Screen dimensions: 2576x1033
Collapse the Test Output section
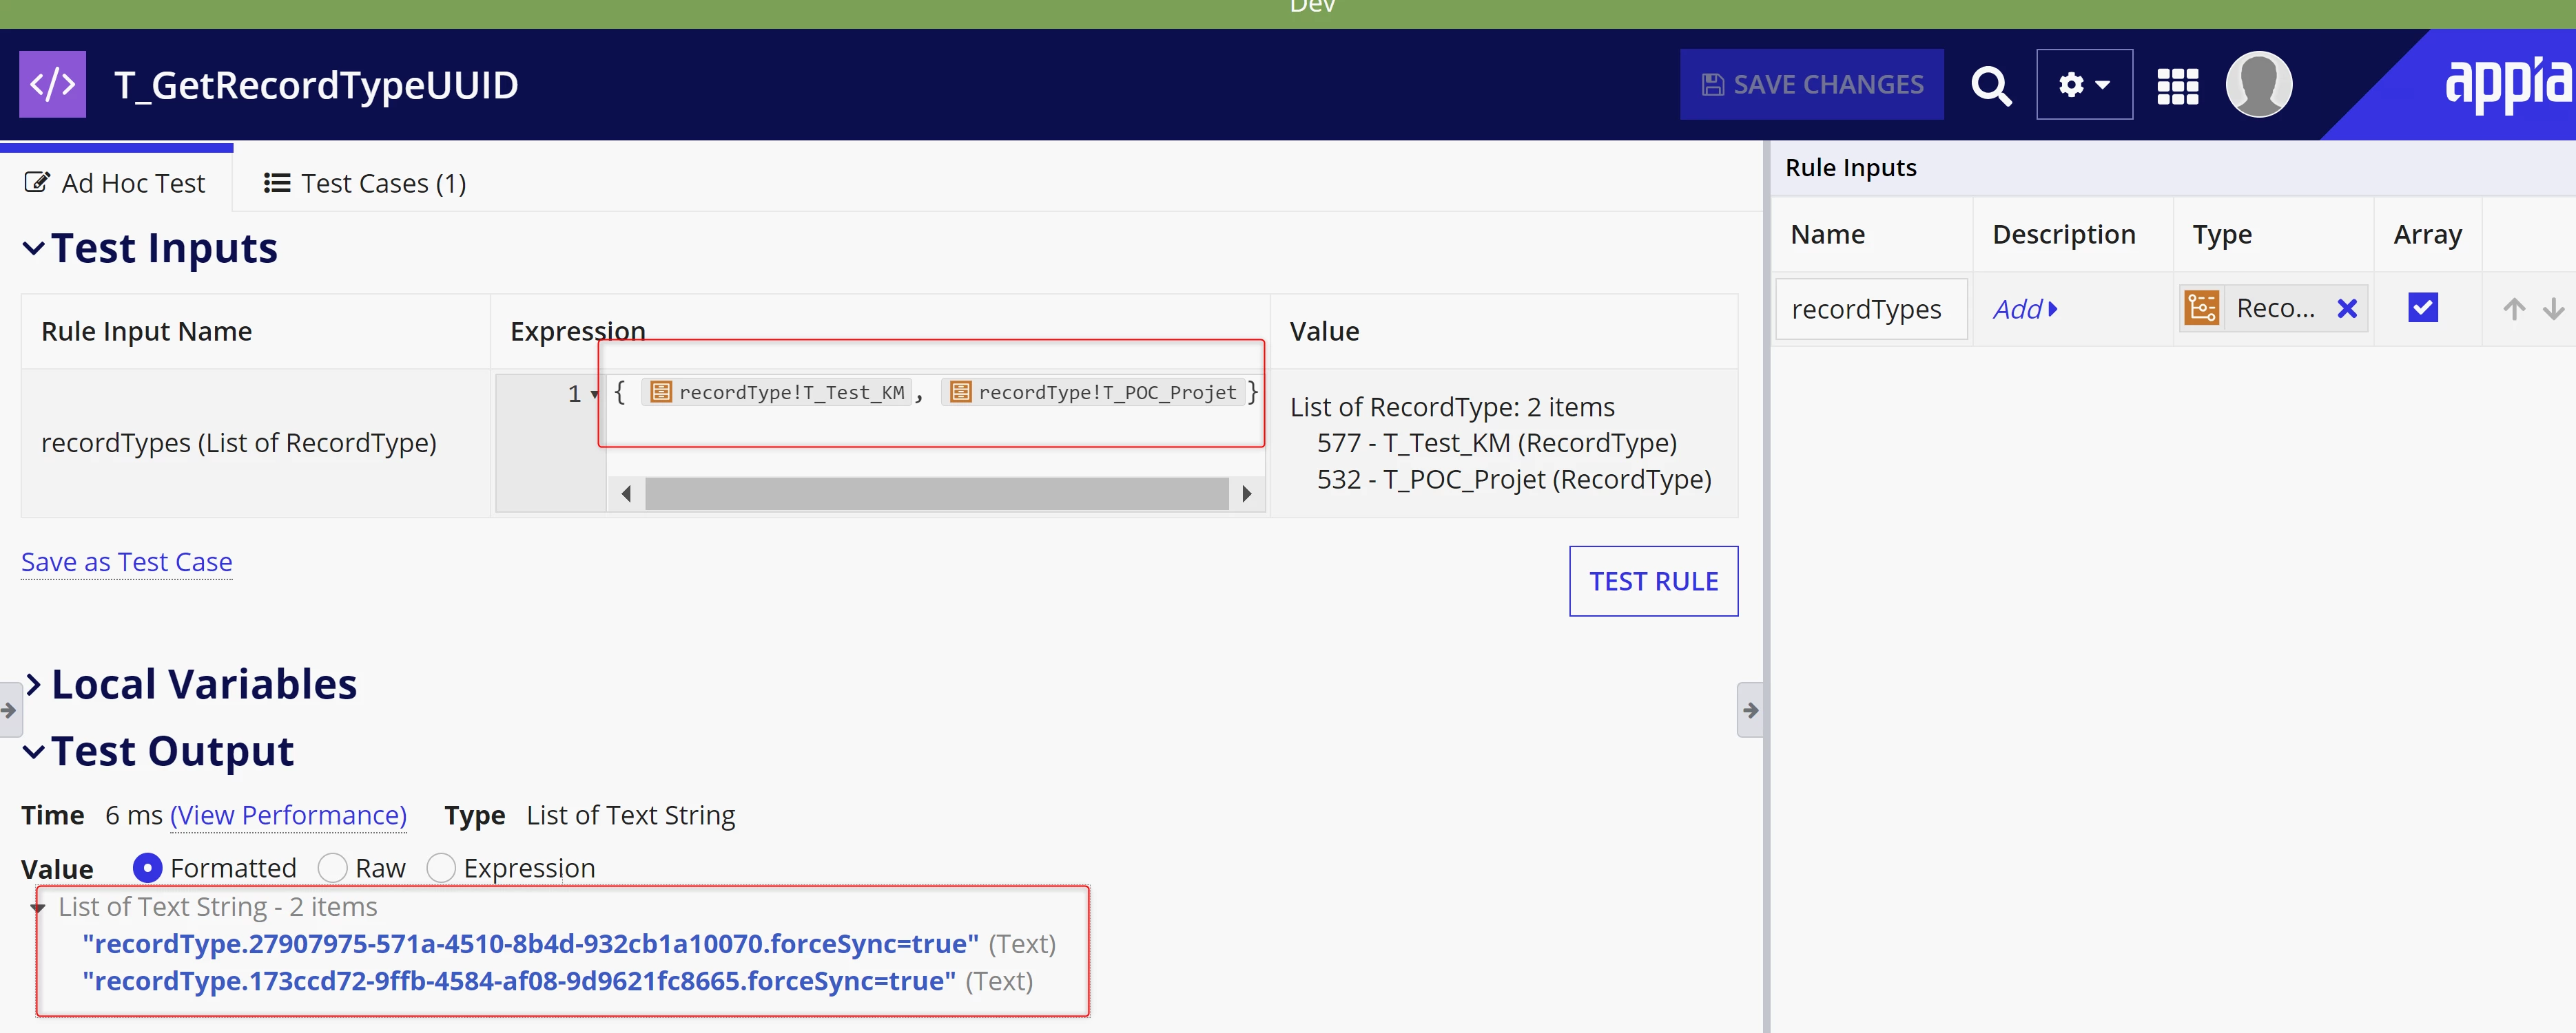[x=33, y=752]
